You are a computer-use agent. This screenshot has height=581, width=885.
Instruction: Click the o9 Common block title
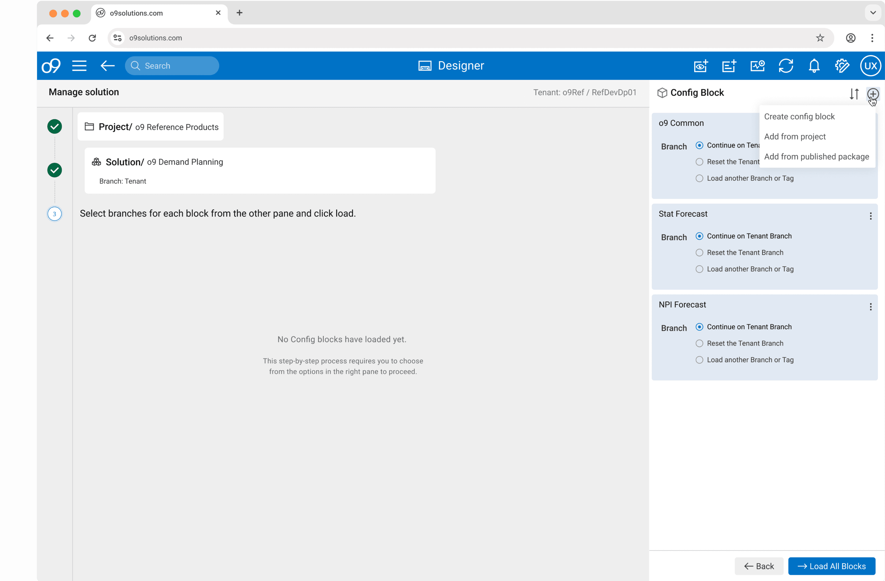click(x=681, y=123)
